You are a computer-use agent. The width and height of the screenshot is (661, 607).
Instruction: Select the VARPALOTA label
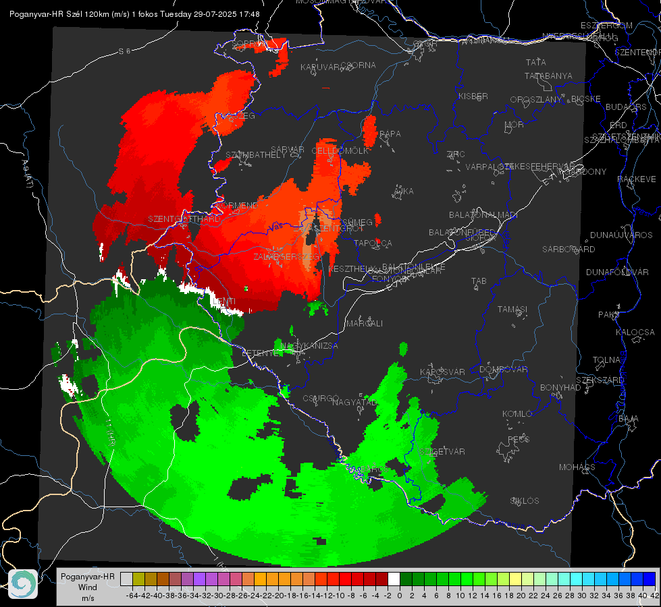click(485, 167)
